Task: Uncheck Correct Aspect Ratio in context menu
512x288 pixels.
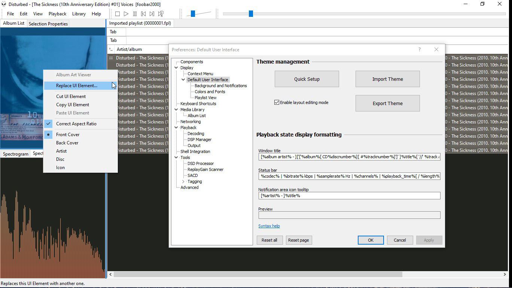Action: pos(76,124)
